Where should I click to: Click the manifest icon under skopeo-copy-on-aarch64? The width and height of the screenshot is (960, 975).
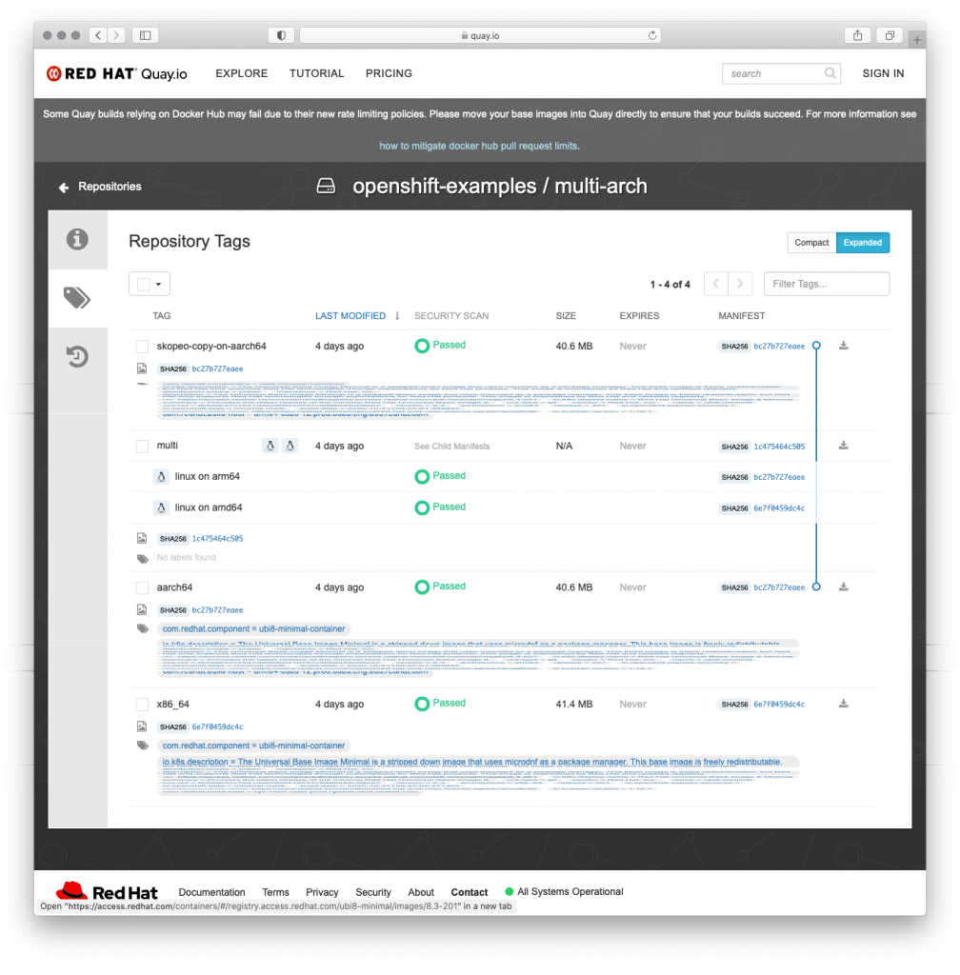click(x=142, y=368)
